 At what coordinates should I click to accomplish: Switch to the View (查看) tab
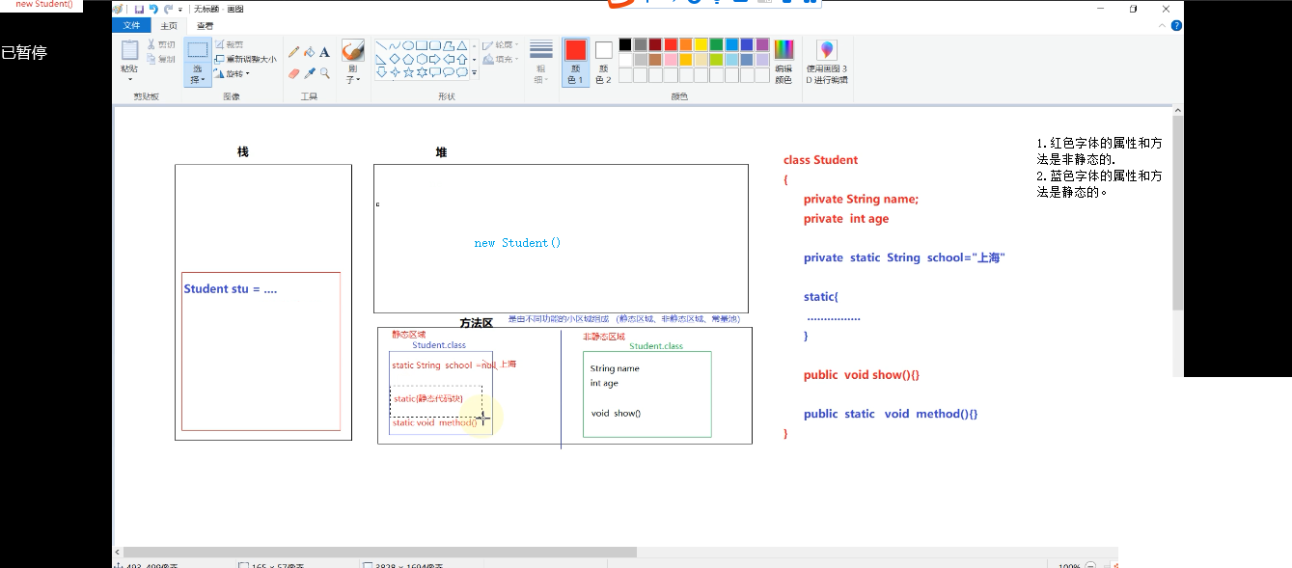205,26
